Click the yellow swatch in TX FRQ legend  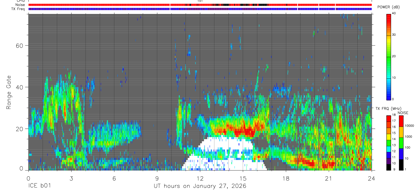click(388, 138)
